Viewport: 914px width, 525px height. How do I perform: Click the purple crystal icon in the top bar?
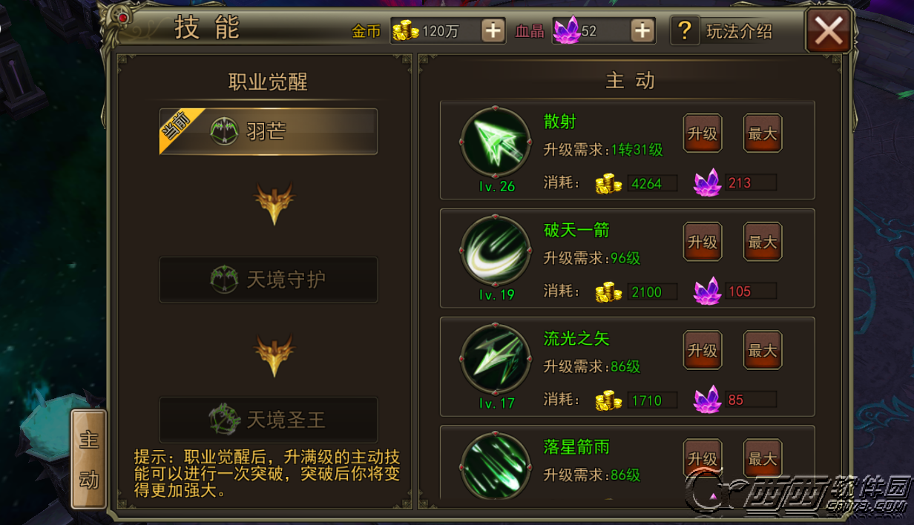click(568, 30)
